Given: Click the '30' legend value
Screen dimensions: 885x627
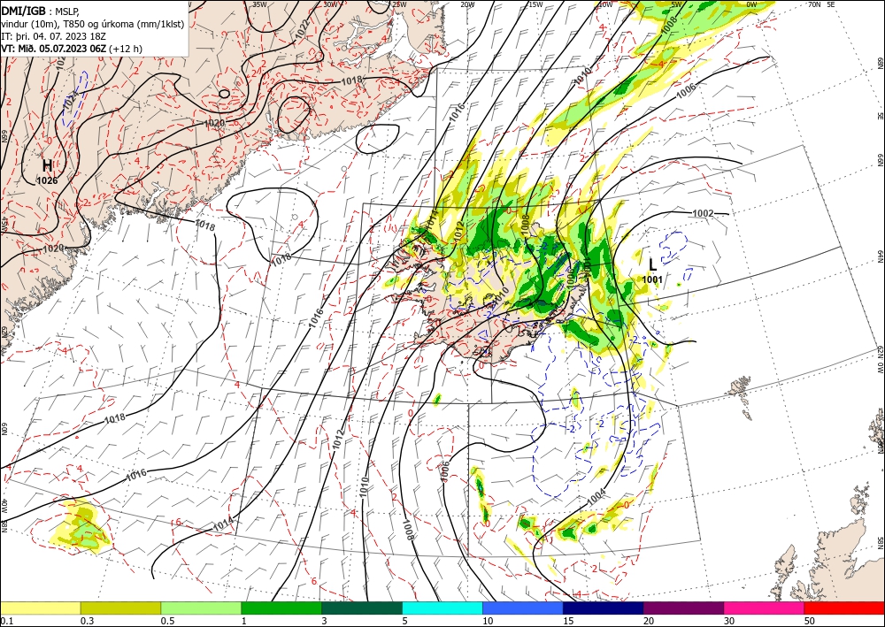Looking at the screenshot, I should point(729,621).
